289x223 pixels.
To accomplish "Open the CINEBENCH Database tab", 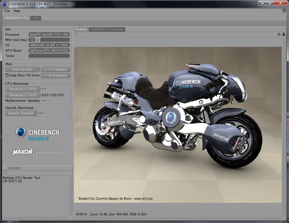I will [x=107, y=29].
